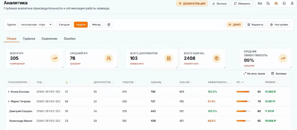Switch to the Ошибки tab
The image size is (297, 130).
[x=70, y=38]
